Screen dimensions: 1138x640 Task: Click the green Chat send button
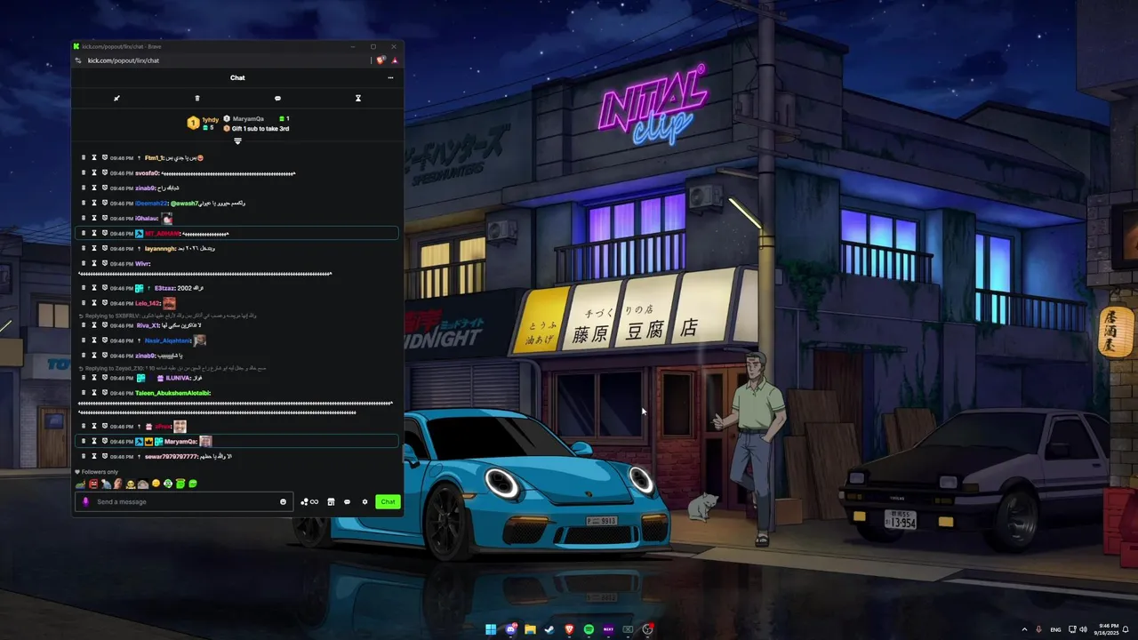(388, 502)
